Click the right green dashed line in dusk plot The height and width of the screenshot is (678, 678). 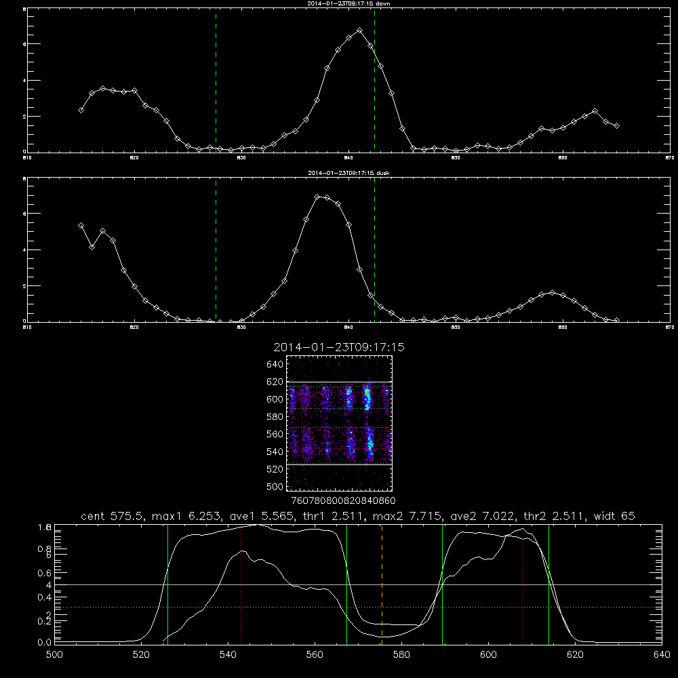click(374, 250)
